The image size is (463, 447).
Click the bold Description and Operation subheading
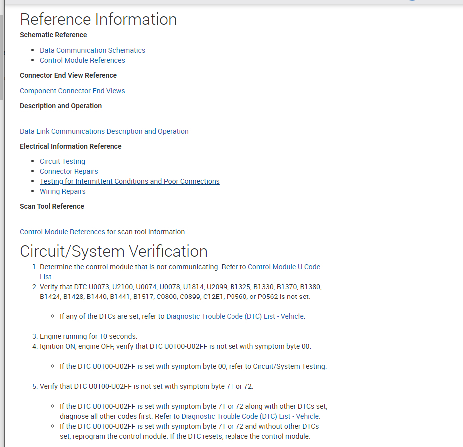click(61, 106)
